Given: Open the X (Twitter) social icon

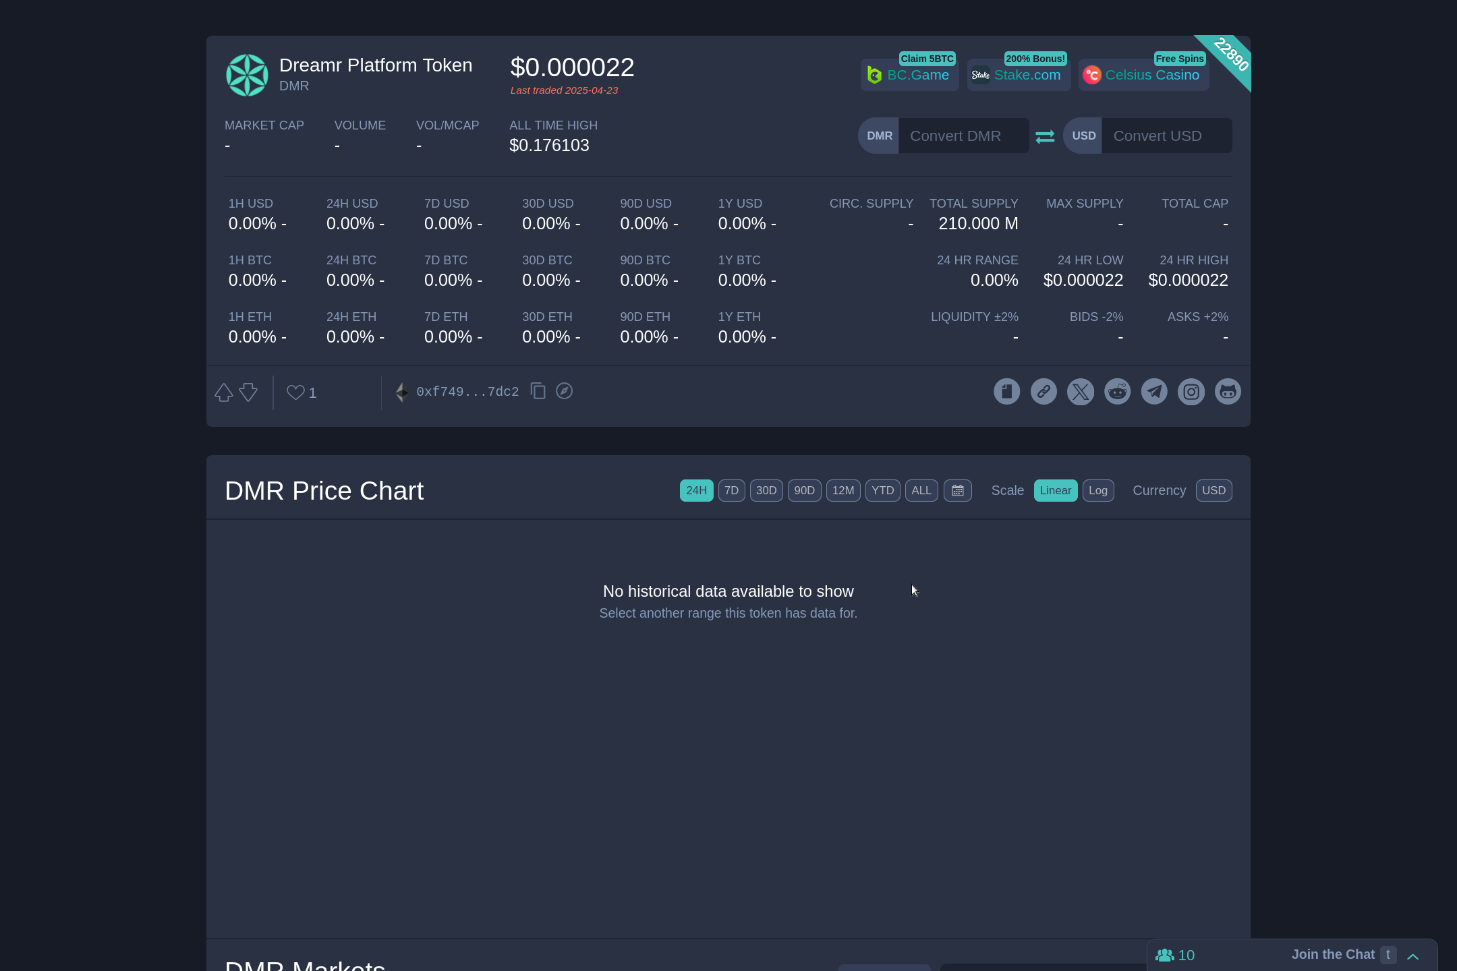Looking at the screenshot, I should pyautogui.click(x=1080, y=392).
